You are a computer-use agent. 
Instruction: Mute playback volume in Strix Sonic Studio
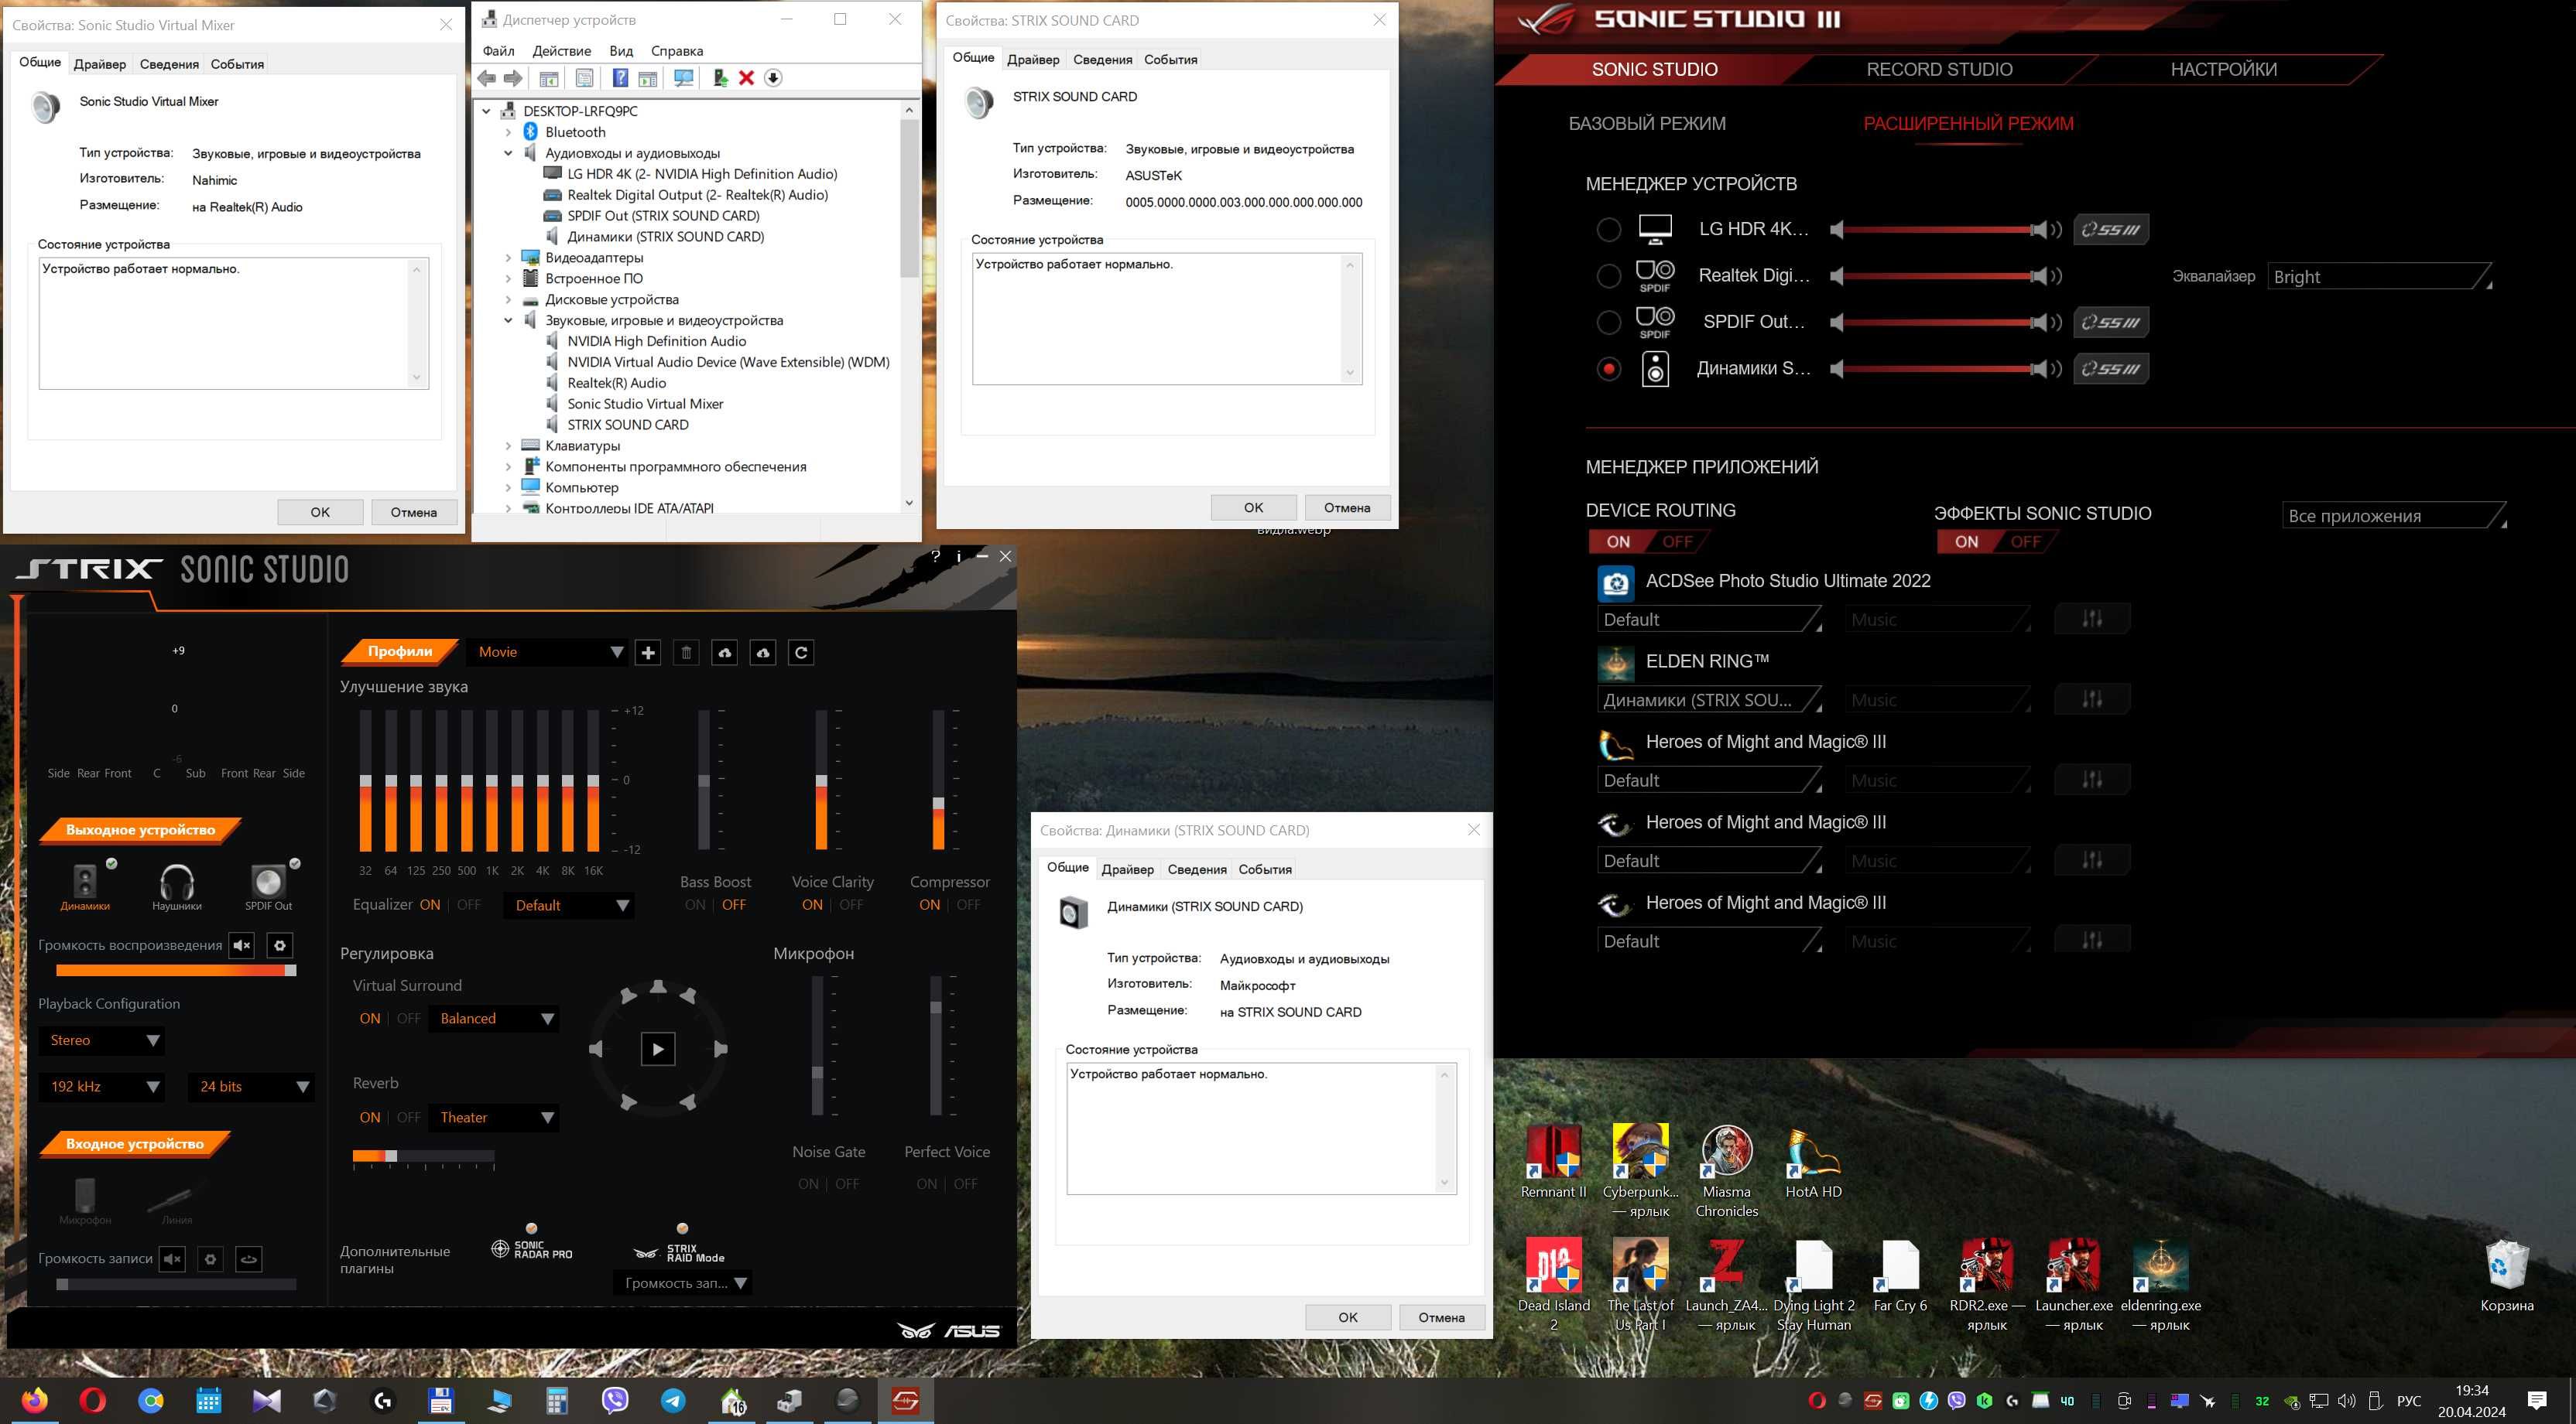pos(242,945)
